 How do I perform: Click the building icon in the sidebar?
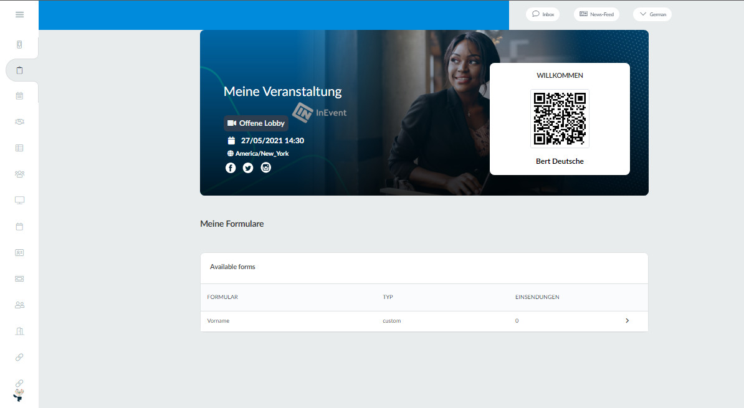pyautogui.click(x=19, y=331)
